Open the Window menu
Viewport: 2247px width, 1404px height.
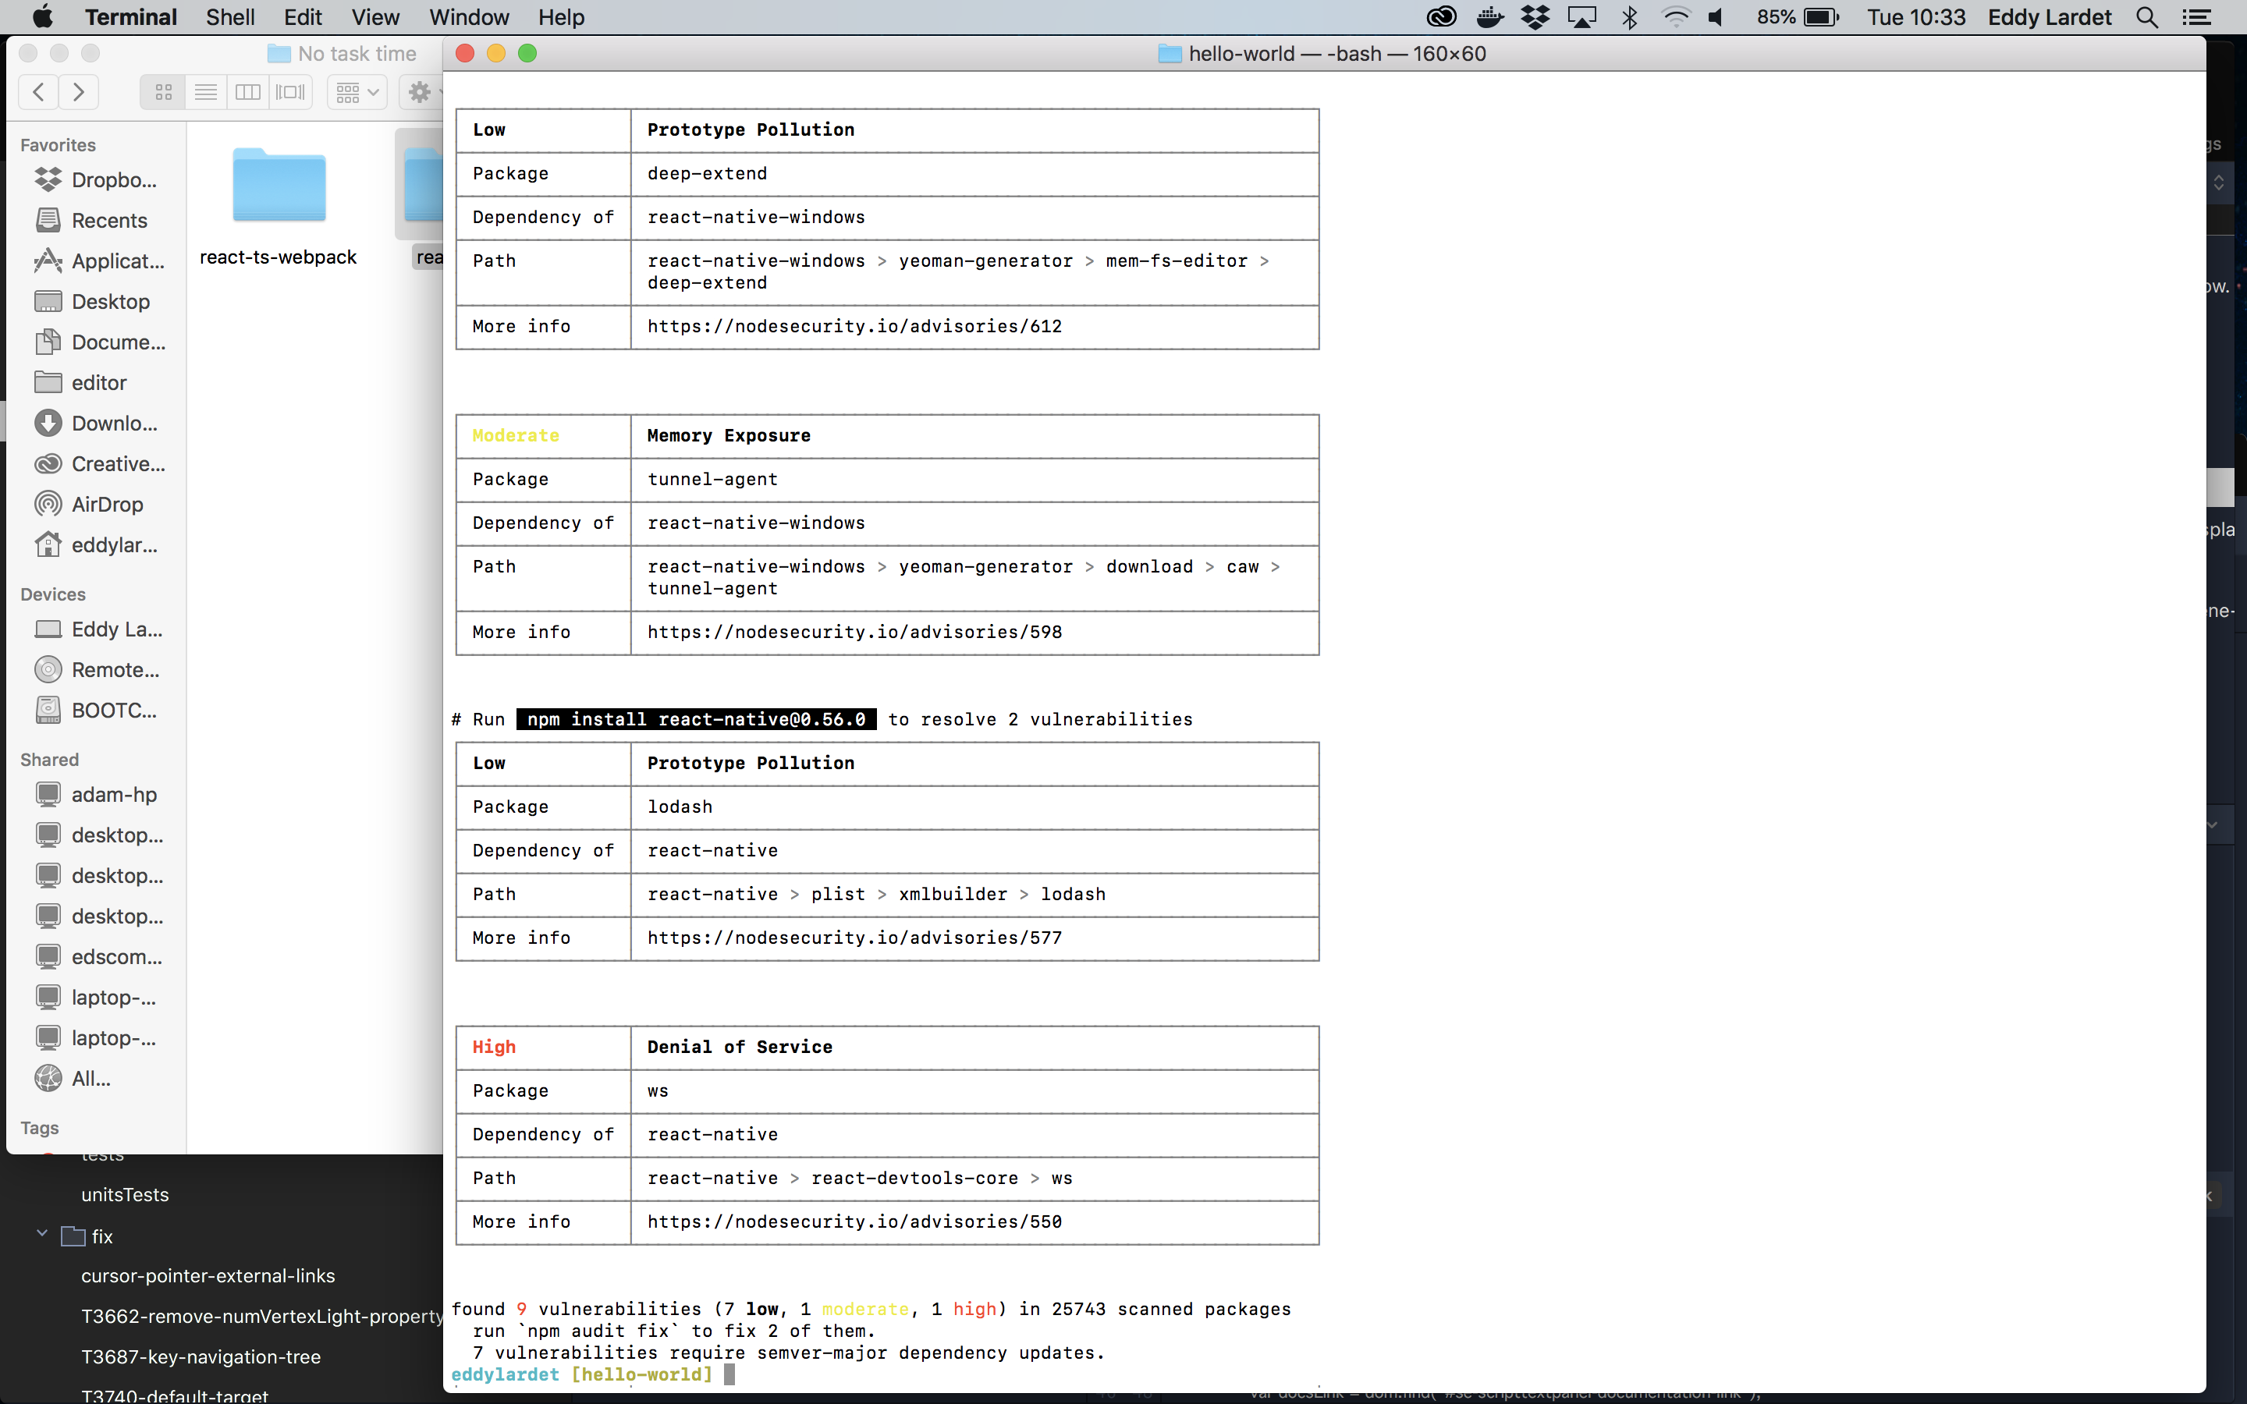[x=469, y=16]
